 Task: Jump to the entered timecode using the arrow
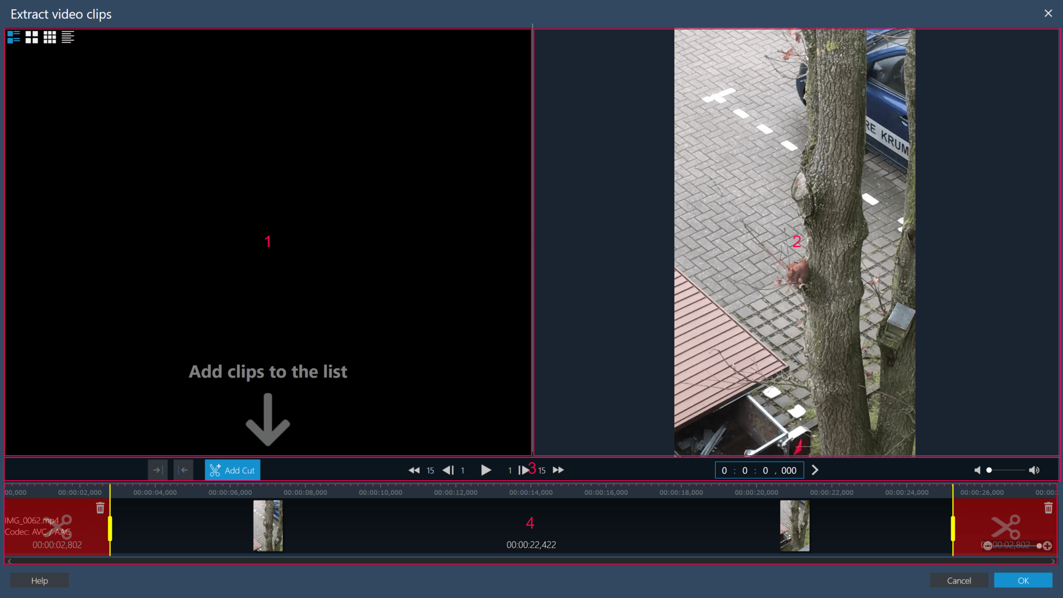tap(815, 470)
